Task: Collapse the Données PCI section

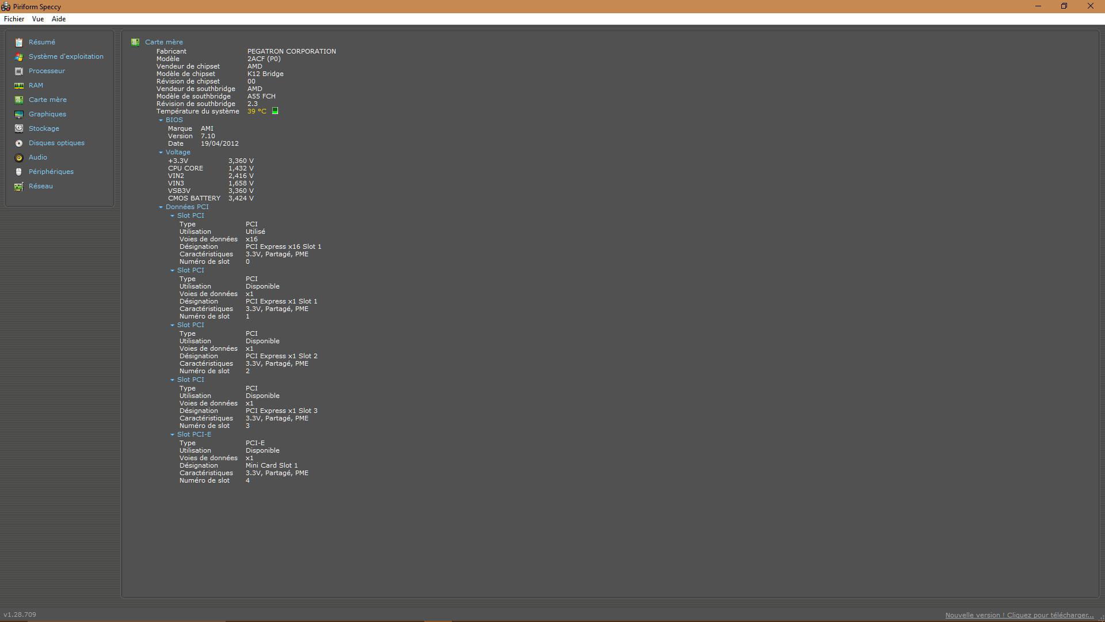Action: pos(161,207)
